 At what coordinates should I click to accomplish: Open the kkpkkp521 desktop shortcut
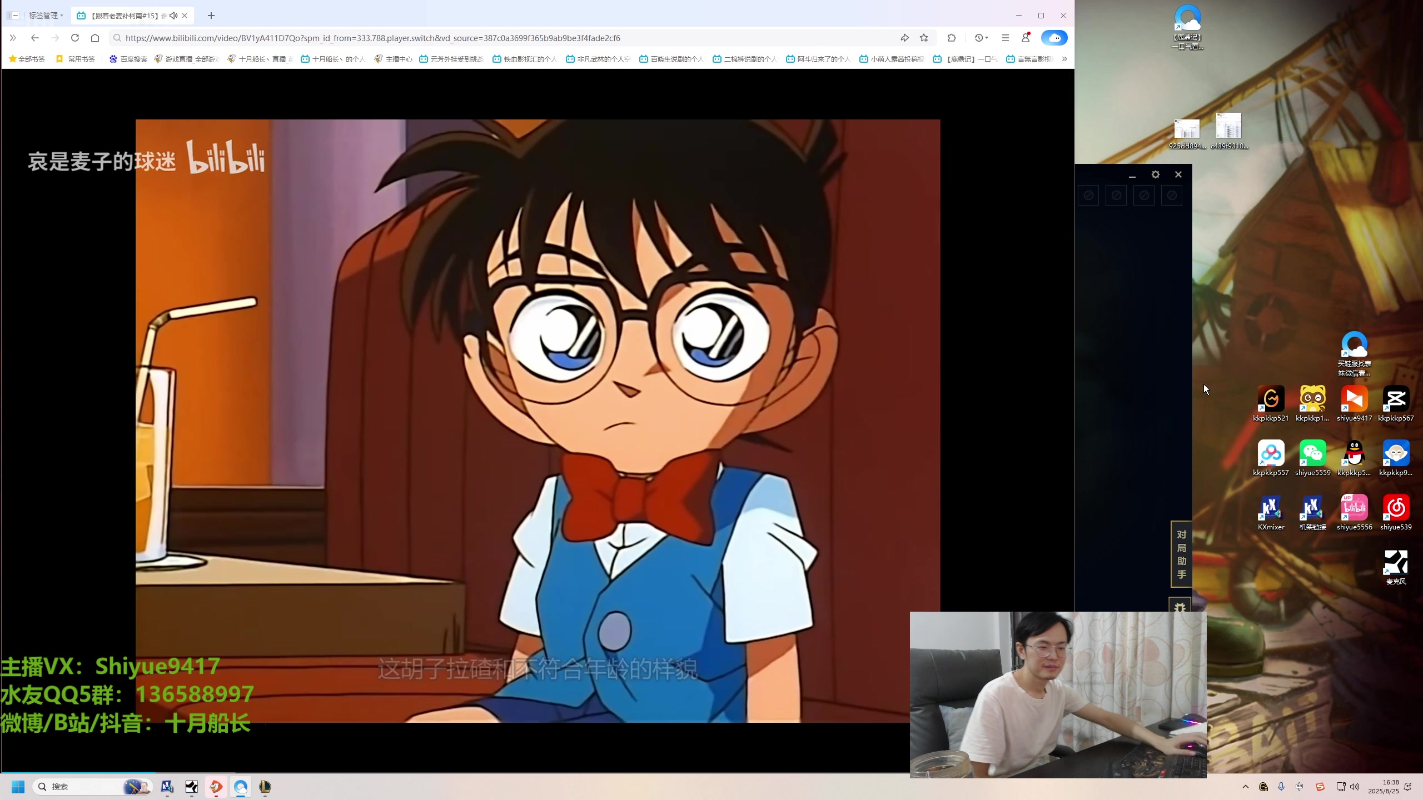[1271, 403]
